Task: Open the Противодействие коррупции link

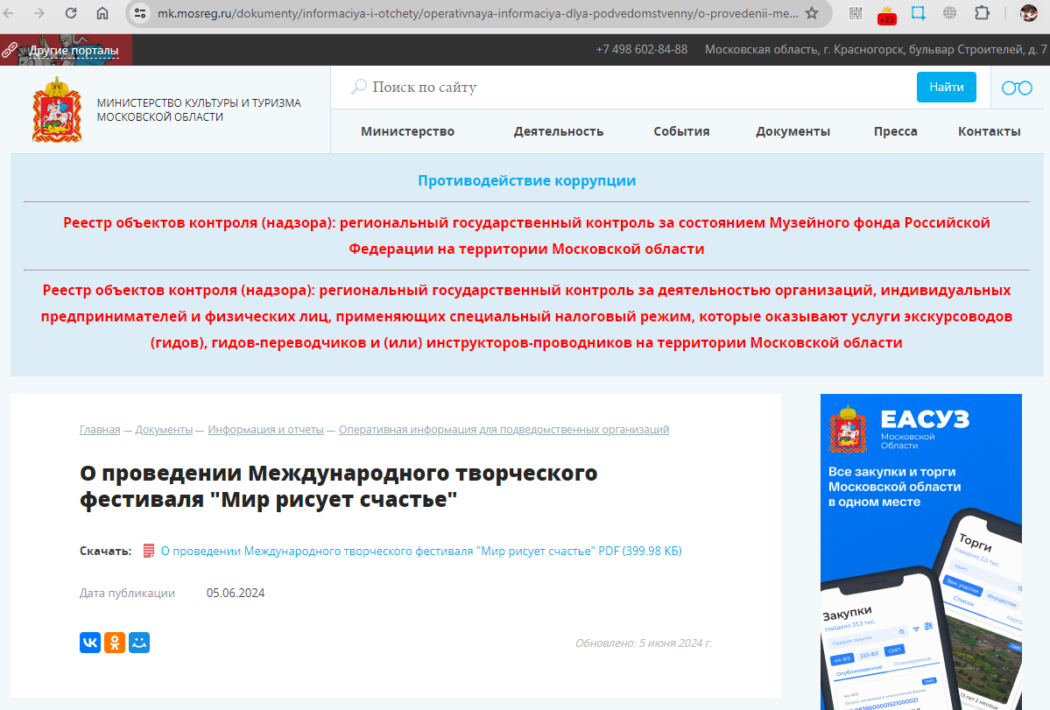Action: (x=527, y=180)
